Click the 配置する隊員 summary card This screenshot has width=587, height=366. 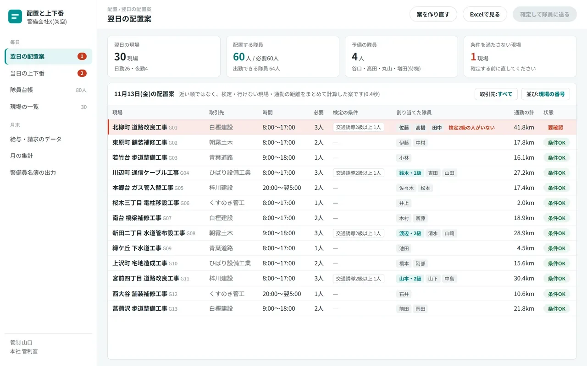[282, 56]
